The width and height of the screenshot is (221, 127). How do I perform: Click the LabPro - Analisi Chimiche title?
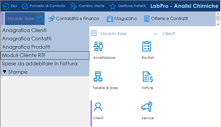[184, 6]
